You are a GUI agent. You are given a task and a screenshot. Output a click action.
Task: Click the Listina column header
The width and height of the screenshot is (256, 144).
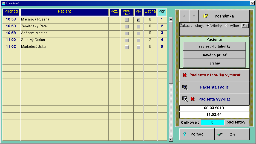pos(150,12)
